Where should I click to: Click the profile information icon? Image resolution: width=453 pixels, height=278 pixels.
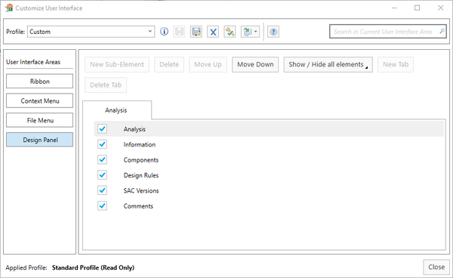click(x=164, y=32)
